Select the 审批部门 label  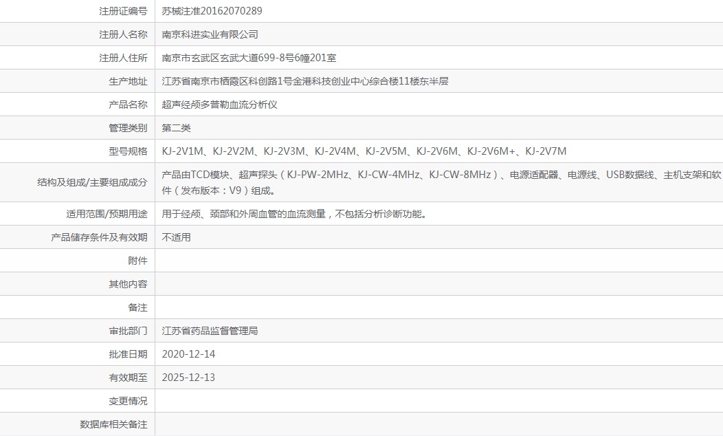click(x=129, y=331)
